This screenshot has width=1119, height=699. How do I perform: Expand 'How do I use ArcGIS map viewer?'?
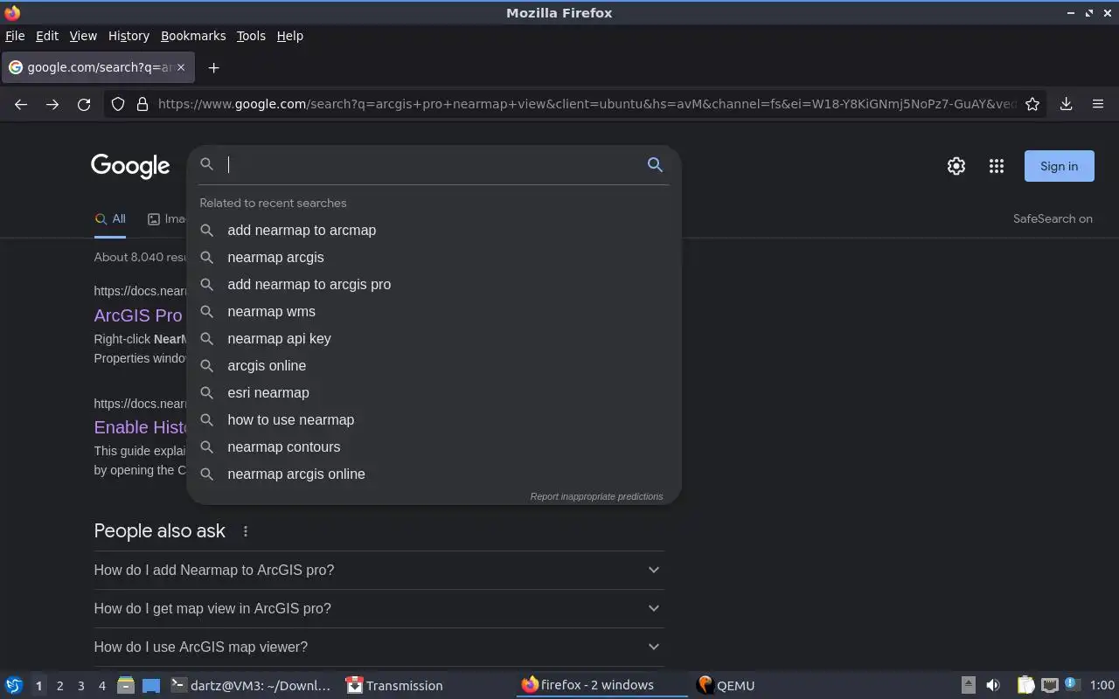point(379,647)
